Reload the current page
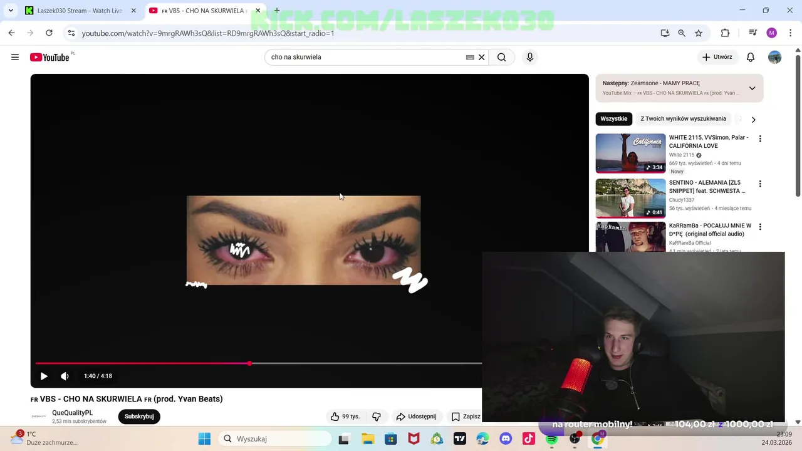 (49, 33)
